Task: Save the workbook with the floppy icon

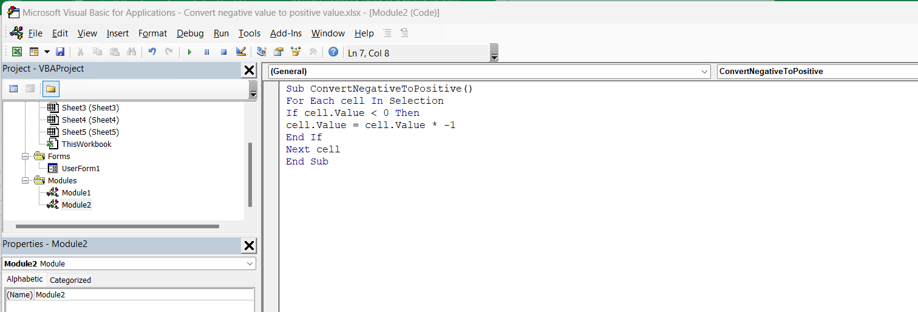Action: pyautogui.click(x=59, y=52)
